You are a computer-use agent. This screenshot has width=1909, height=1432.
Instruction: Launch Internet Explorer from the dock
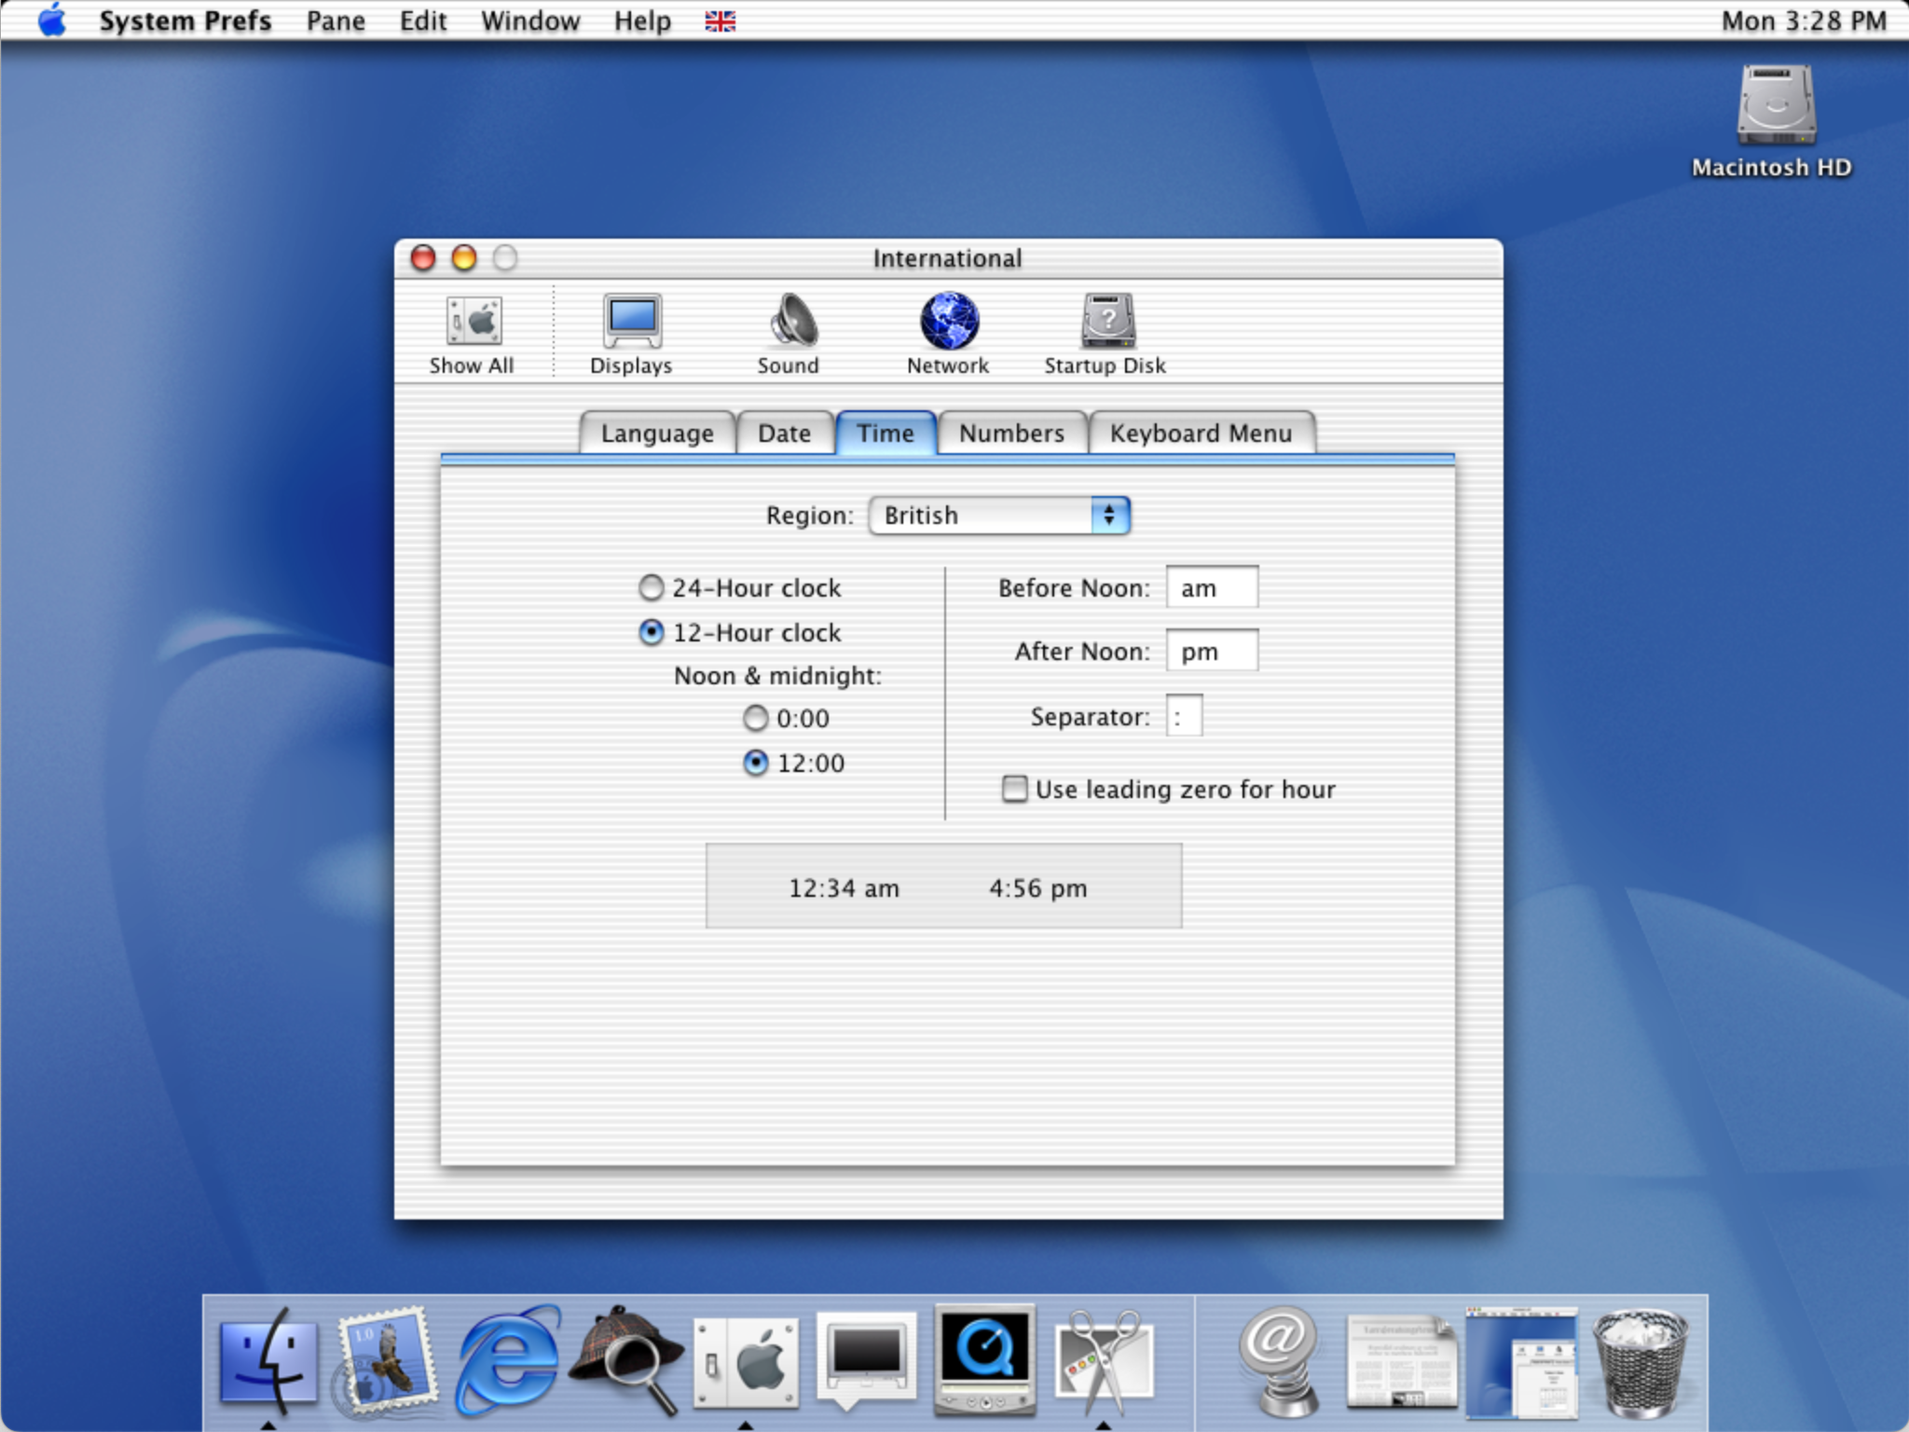(506, 1359)
